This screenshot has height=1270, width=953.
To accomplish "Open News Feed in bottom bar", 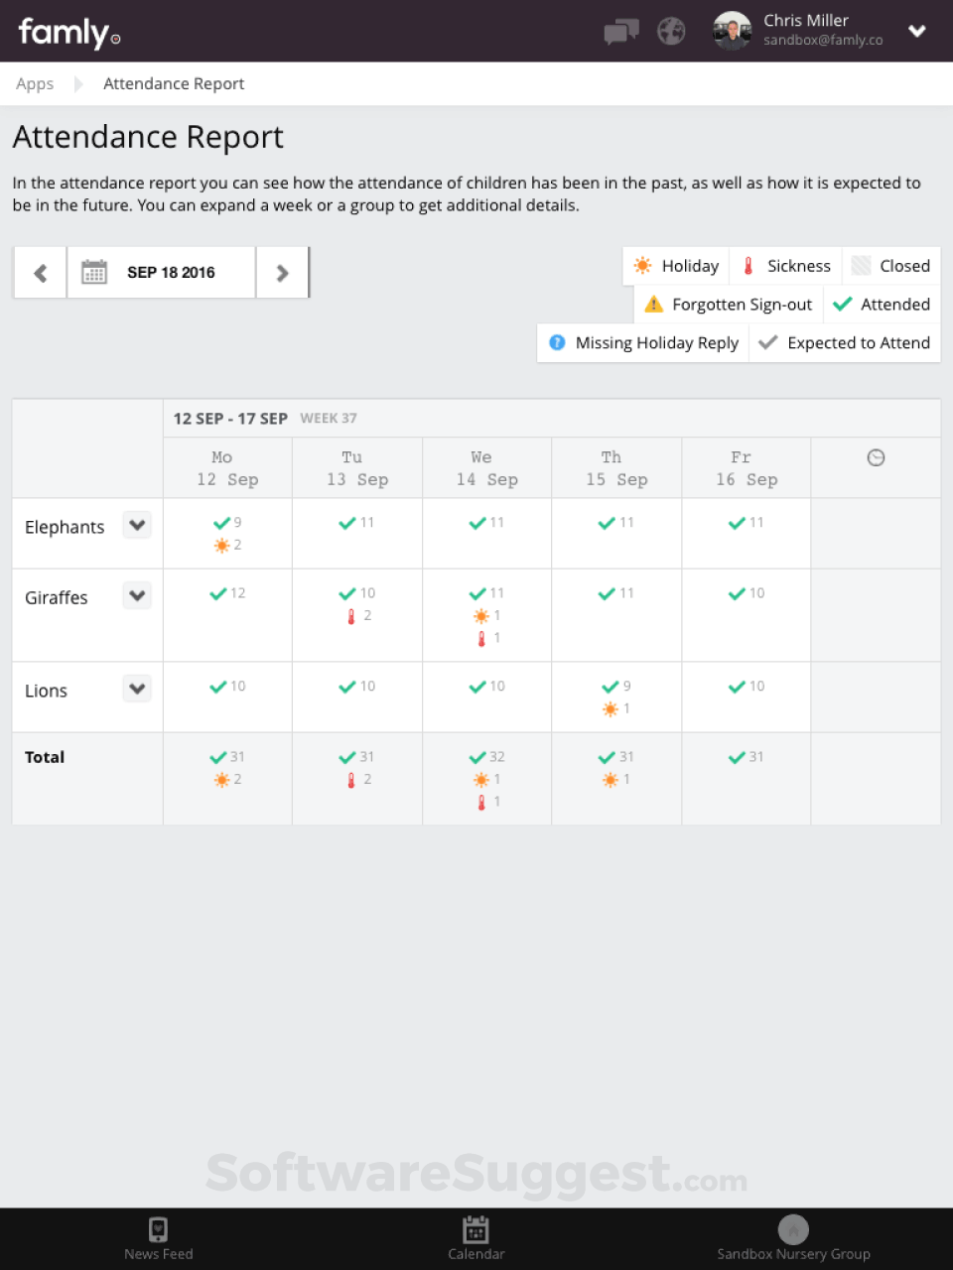I will 159,1238.
